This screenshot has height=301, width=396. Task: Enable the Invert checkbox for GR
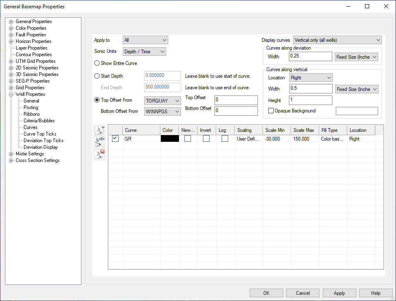206,139
